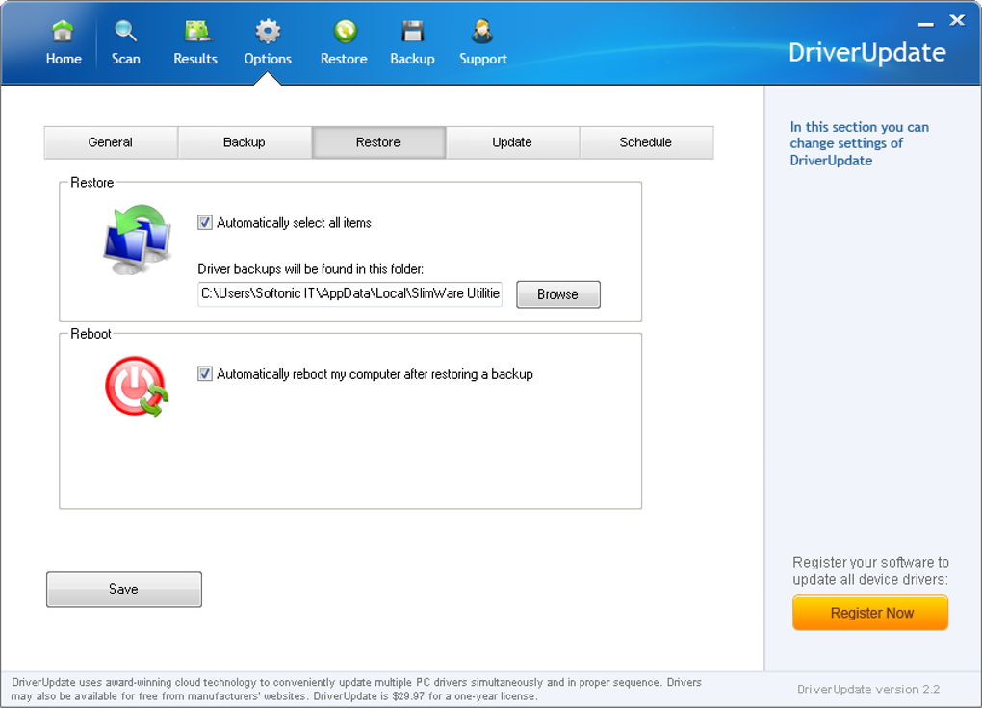Open the Backup floppy disk icon

click(x=413, y=31)
